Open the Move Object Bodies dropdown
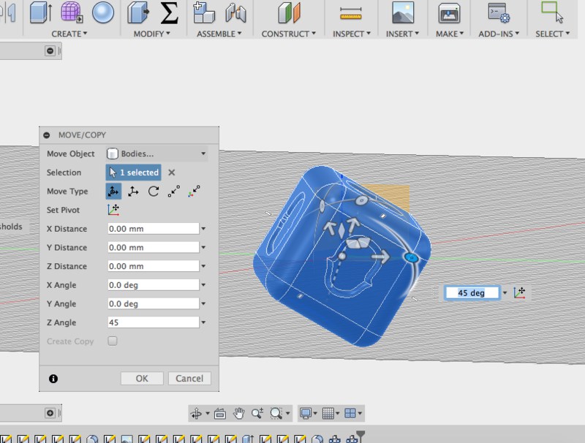Viewport: 585px width, 443px height. pyautogui.click(x=156, y=154)
